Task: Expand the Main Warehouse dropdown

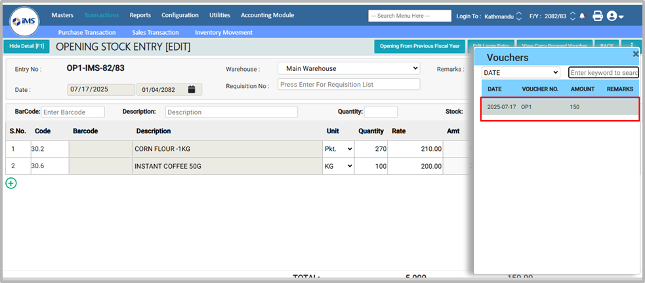Action: click(x=348, y=68)
